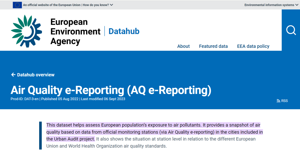Click the 'Published 05 Aug 2022' text
The image size is (300, 150).
(60, 99)
